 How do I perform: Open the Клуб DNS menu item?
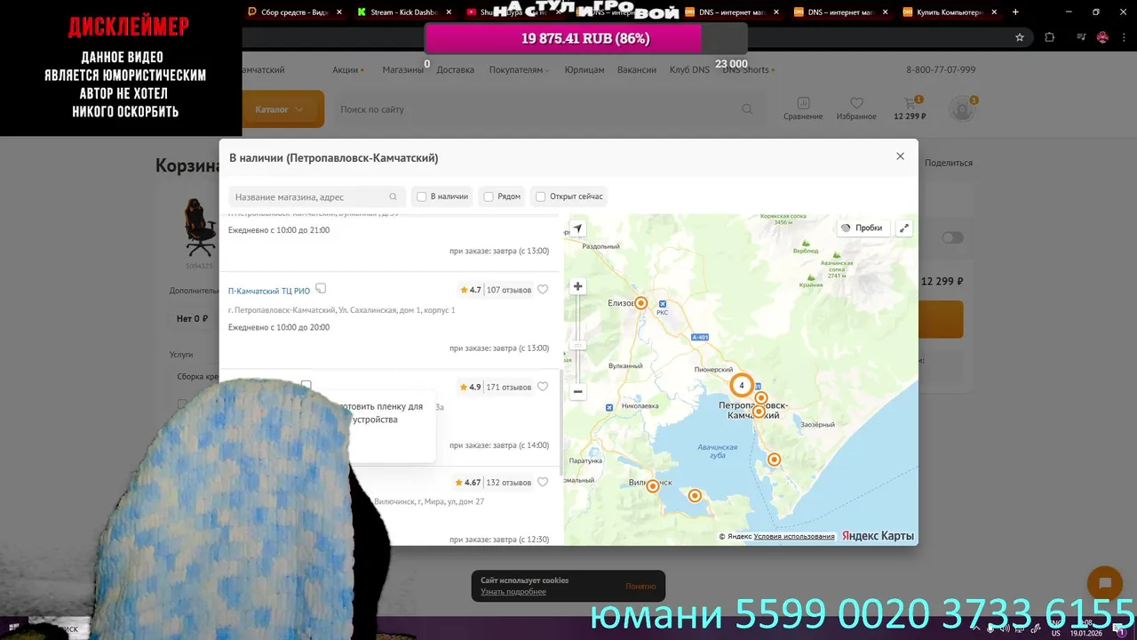(x=689, y=70)
